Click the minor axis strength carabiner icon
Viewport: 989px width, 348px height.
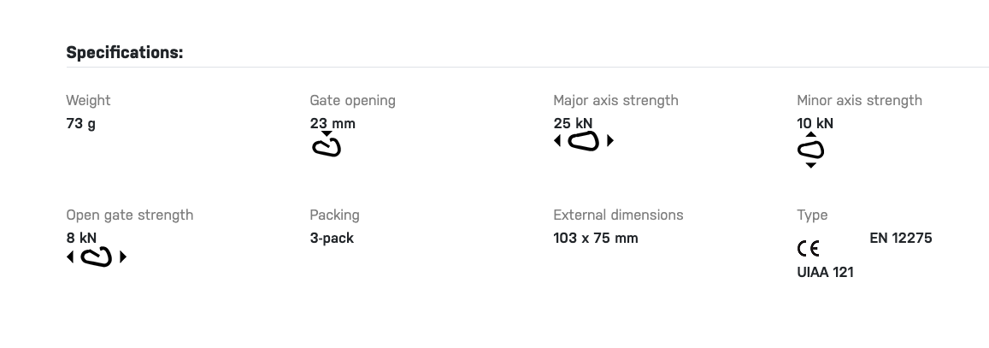[811, 150]
